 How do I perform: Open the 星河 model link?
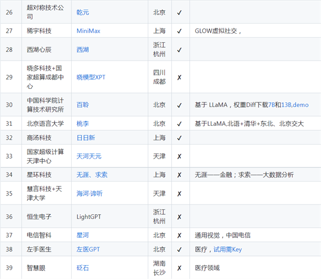point(83,235)
